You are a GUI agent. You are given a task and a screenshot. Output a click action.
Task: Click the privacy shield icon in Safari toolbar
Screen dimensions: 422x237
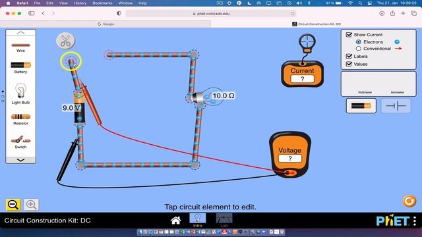tap(119, 13)
